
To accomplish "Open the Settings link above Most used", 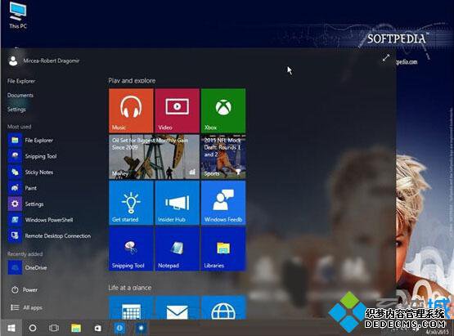I will click(x=16, y=110).
